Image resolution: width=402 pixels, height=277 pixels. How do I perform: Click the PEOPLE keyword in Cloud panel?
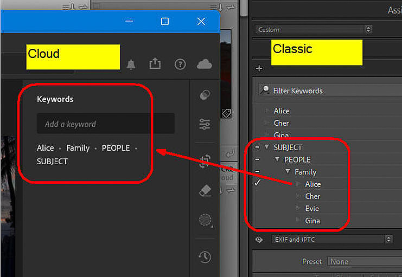(x=116, y=148)
